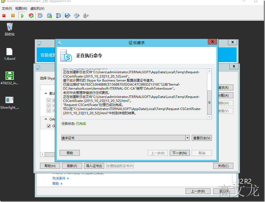Screen dimensions: 265x202
Task: Collapse the 默认 certificate group
Action: tap(46, 93)
